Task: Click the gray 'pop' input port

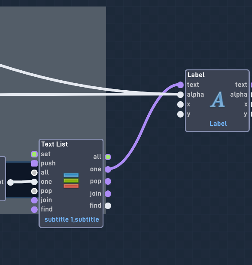Action: tap(34, 191)
